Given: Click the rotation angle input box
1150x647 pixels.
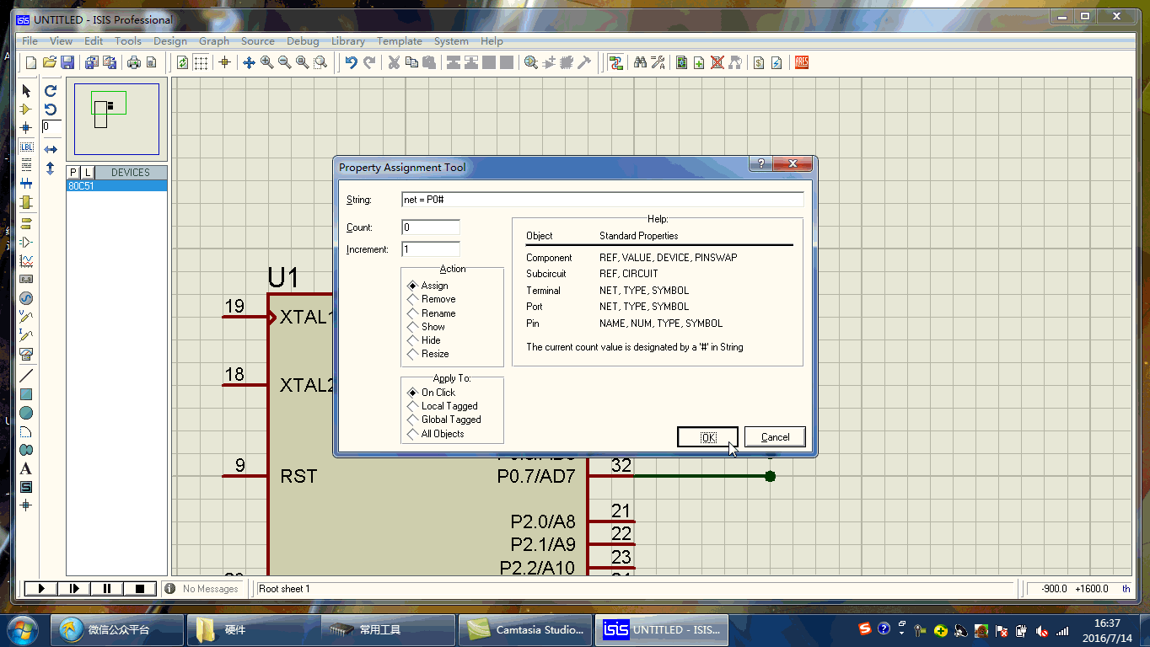Looking at the screenshot, I should (x=51, y=126).
